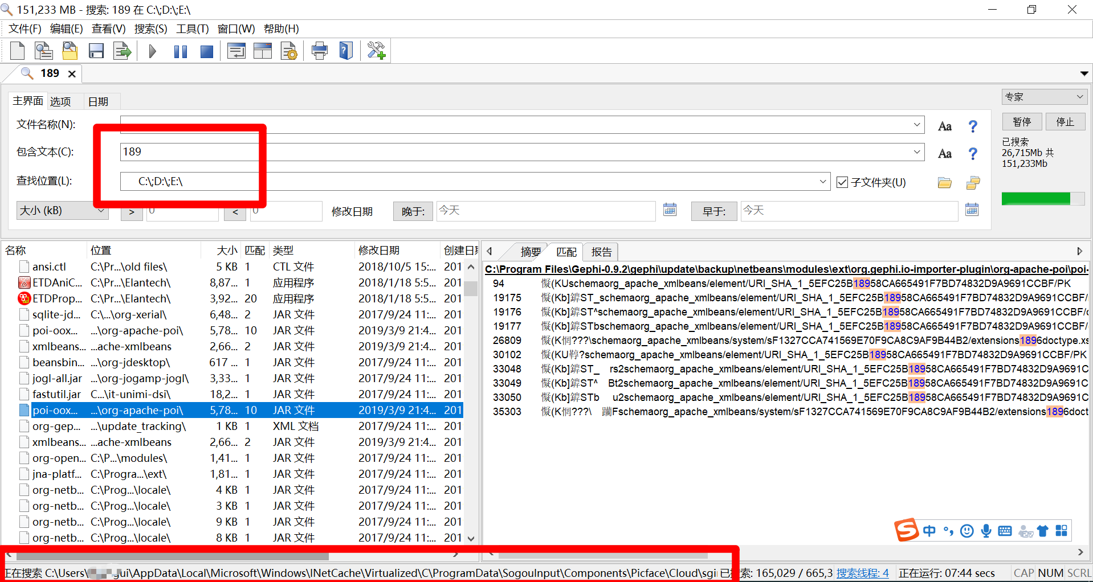The image size is (1093, 582).
Task: Click the less-than size button
Action: point(235,212)
